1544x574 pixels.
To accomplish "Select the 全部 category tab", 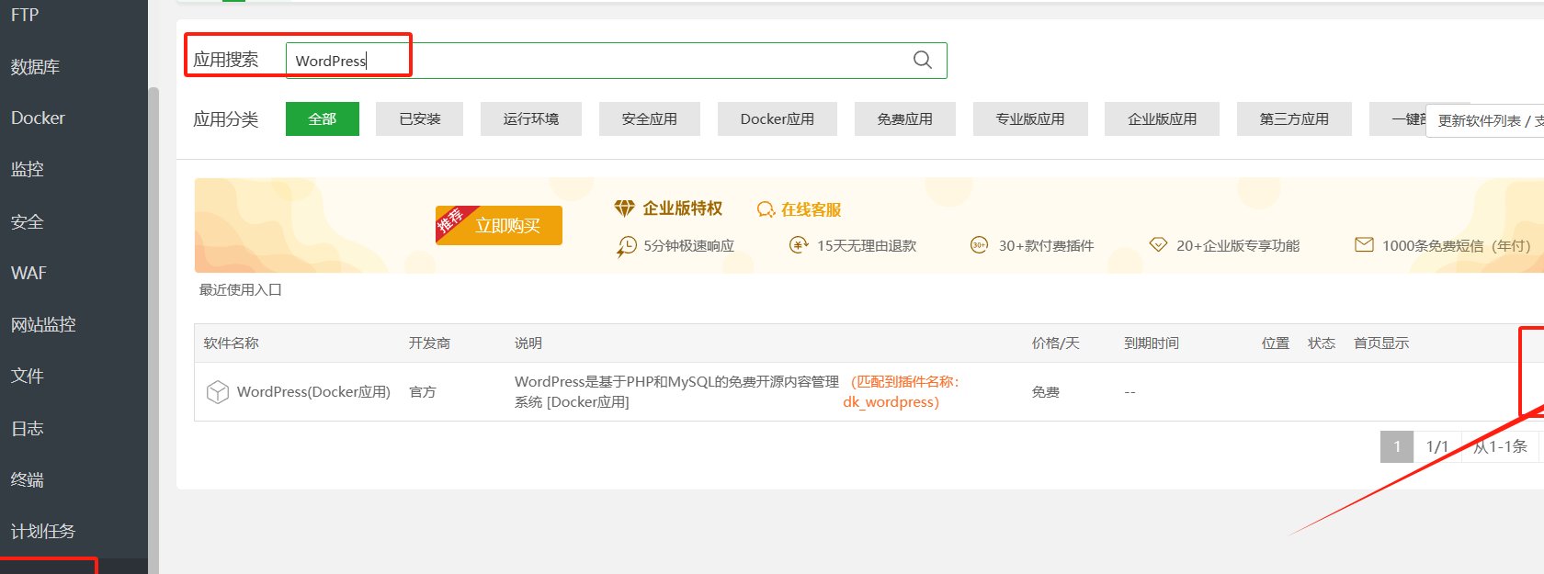I will click(x=323, y=118).
